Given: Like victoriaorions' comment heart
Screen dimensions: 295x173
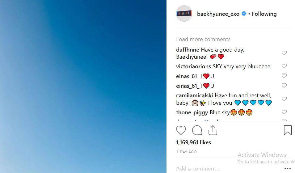Looking at the screenshot, I should pos(284,66).
